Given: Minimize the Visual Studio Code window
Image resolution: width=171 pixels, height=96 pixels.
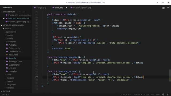Looking at the screenshot, I should [157, 2].
